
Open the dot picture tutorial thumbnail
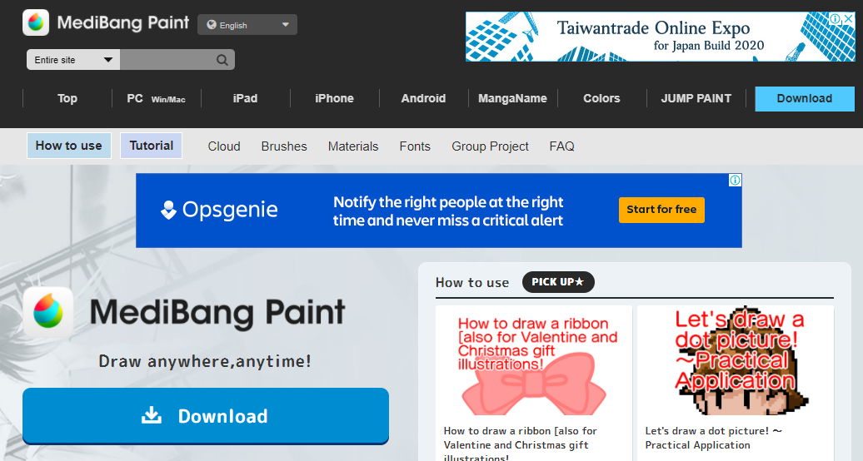click(736, 361)
